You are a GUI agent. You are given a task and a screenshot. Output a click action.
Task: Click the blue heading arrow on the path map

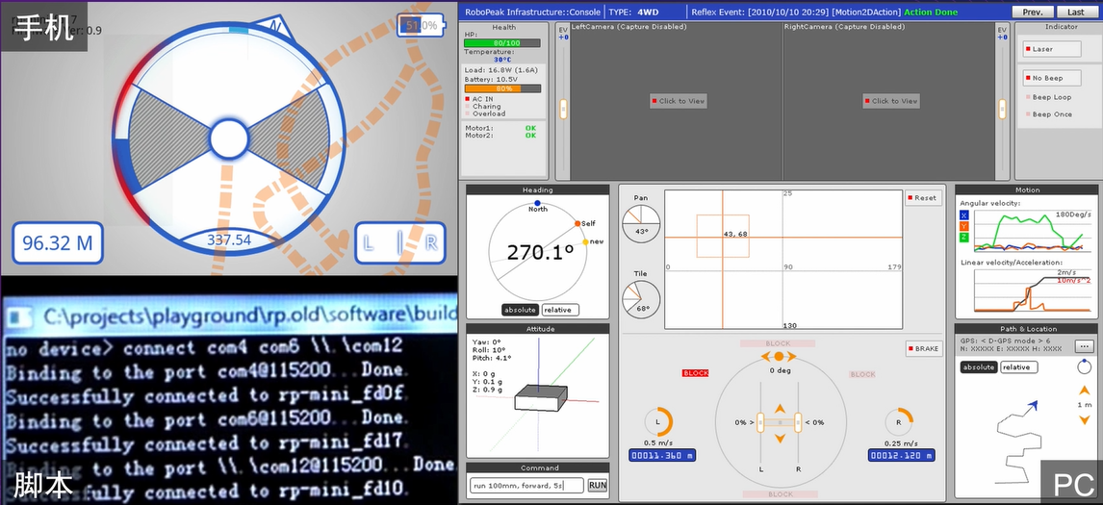tap(1032, 406)
